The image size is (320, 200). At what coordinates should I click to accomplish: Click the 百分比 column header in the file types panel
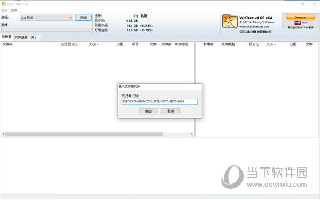(254, 44)
